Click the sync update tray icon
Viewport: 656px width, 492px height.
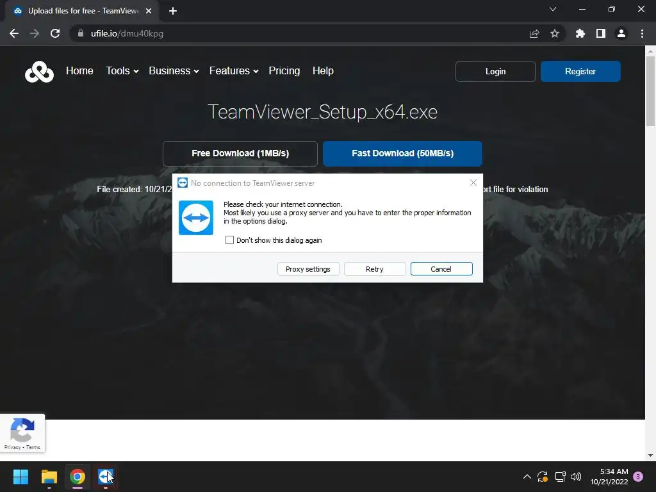pos(543,477)
